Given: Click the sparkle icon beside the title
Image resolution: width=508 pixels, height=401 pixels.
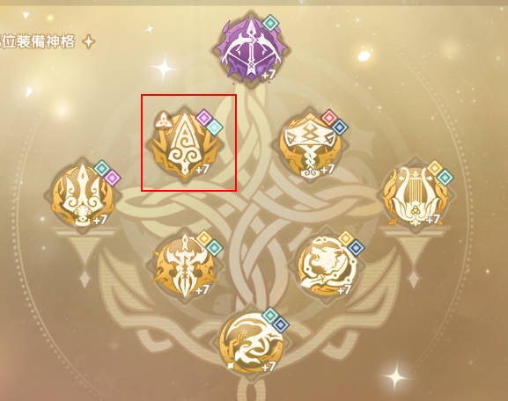Looking at the screenshot, I should [x=88, y=42].
